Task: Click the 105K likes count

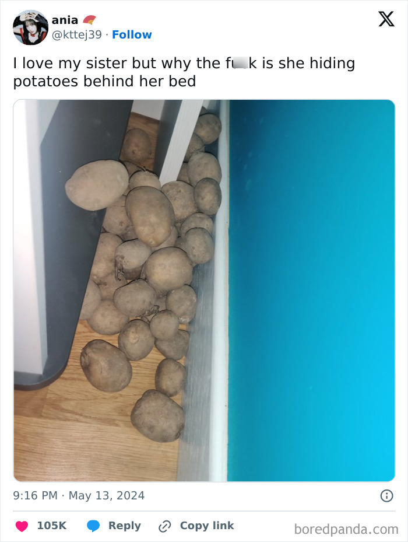Action: [52, 526]
